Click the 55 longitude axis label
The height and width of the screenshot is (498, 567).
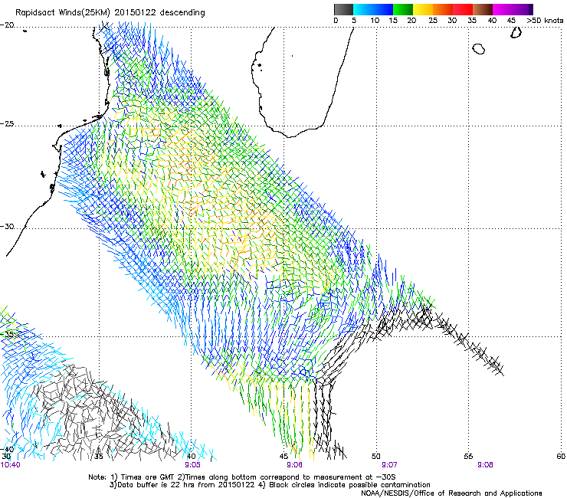[468, 457]
